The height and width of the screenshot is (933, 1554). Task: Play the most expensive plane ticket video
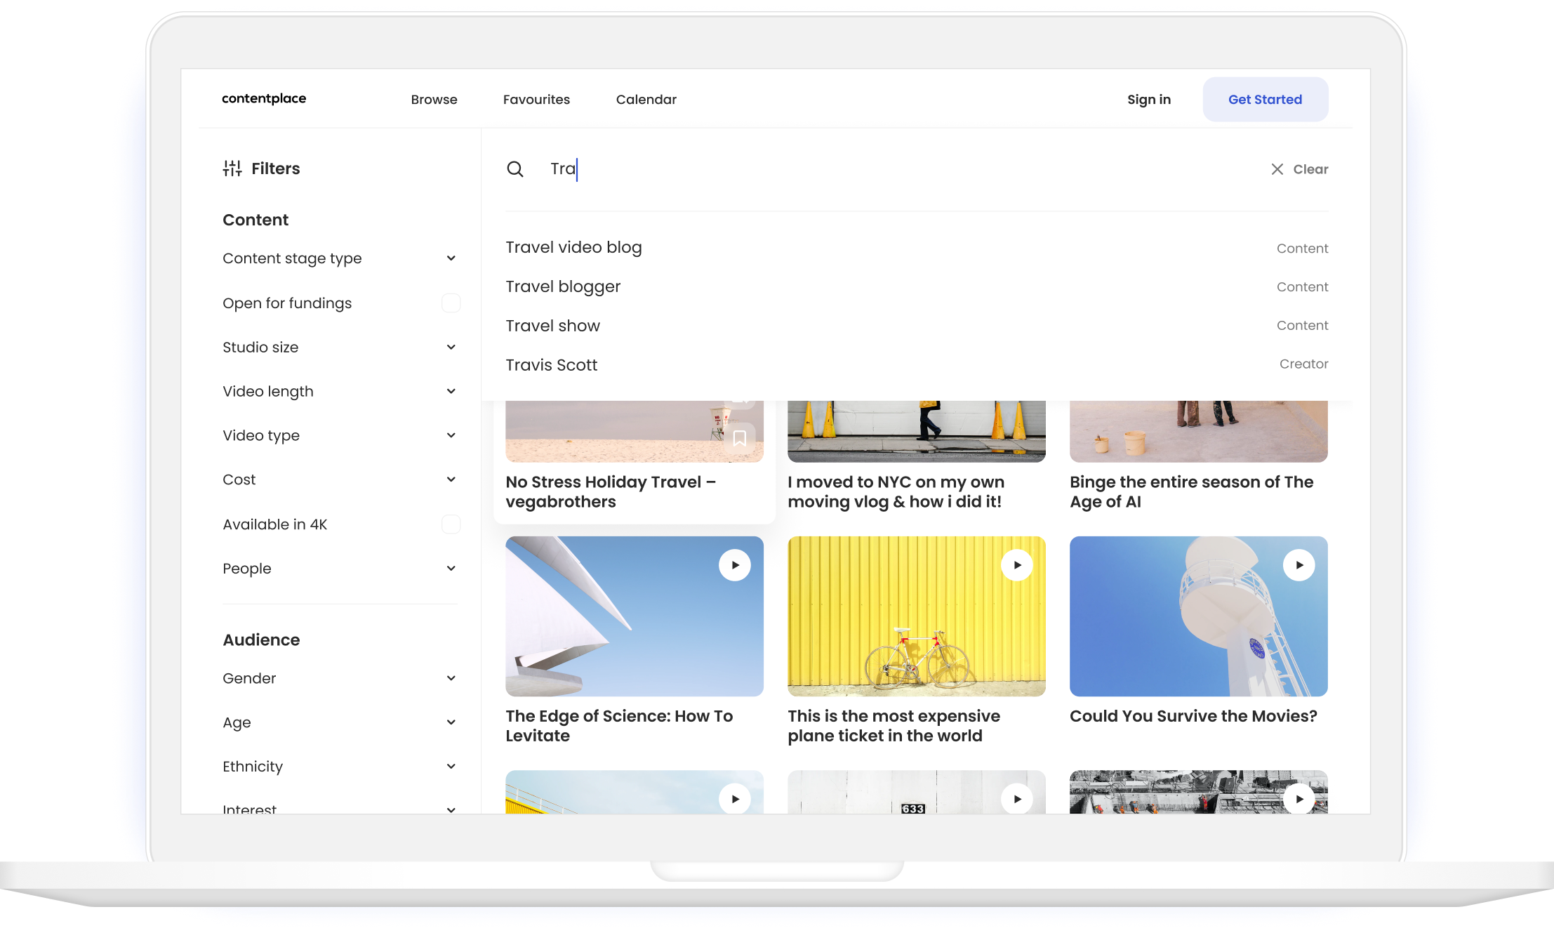click(x=1017, y=565)
